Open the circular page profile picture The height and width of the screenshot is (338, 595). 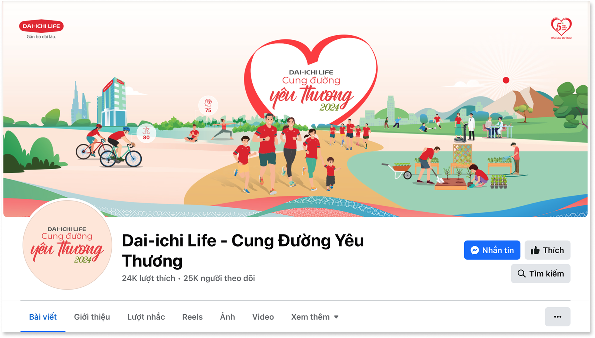pos(67,245)
